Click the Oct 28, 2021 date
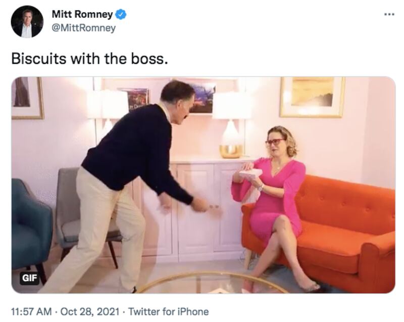404x322 pixels. (x=90, y=311)
